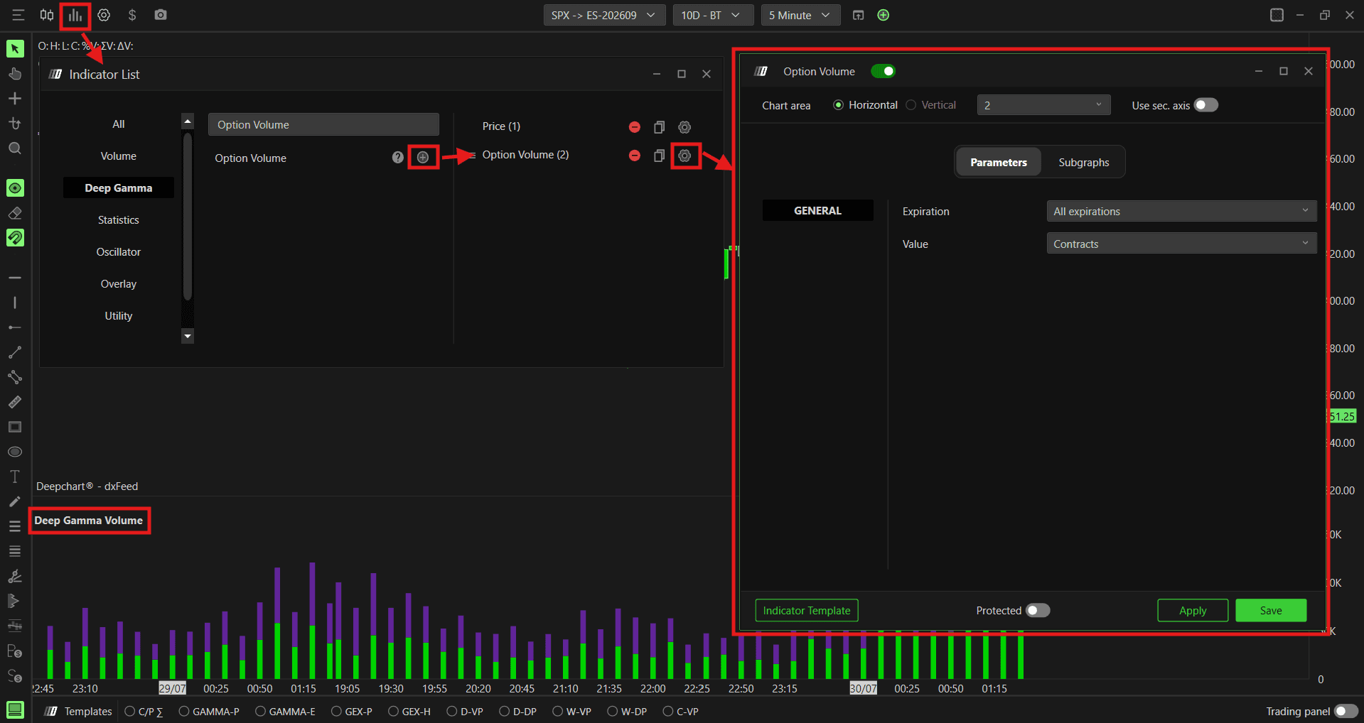Remove the Option Volume (2) indicator
The image size is (1364, 723).
[635, 156]
